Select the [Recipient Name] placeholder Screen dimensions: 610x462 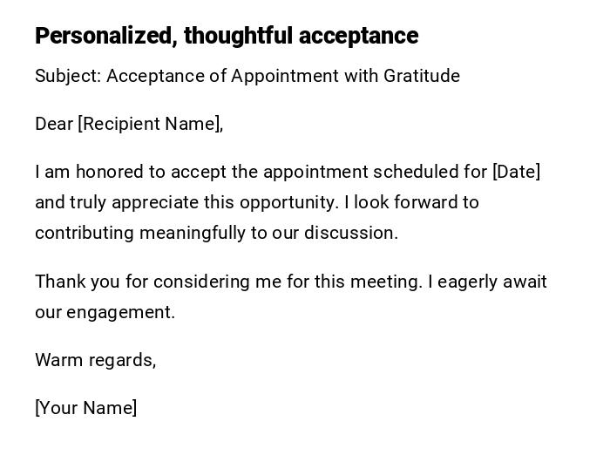point(150,124)
